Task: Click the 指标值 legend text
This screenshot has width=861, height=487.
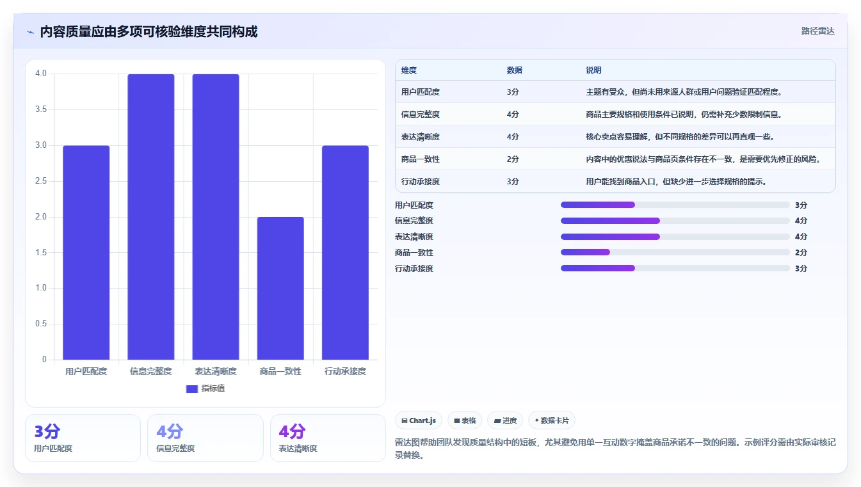Action: [x=213, y=388]
